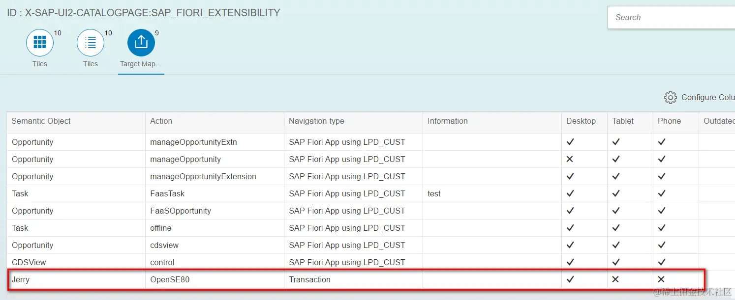
Task: Click the Navigation type column header
Action: pyautogui.click(x=316, y=121)
